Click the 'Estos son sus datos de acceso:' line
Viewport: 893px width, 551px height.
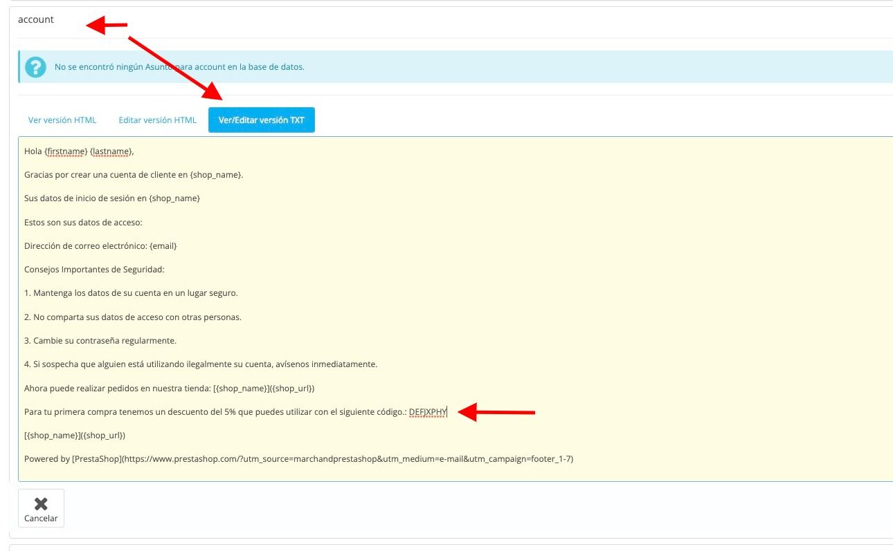83,223
